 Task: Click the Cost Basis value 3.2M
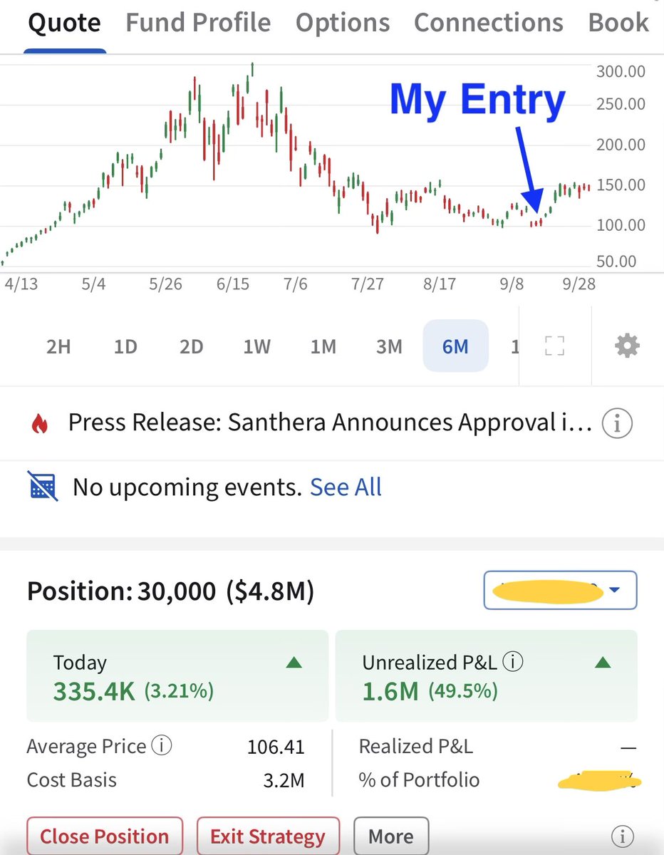coord(284,780)
